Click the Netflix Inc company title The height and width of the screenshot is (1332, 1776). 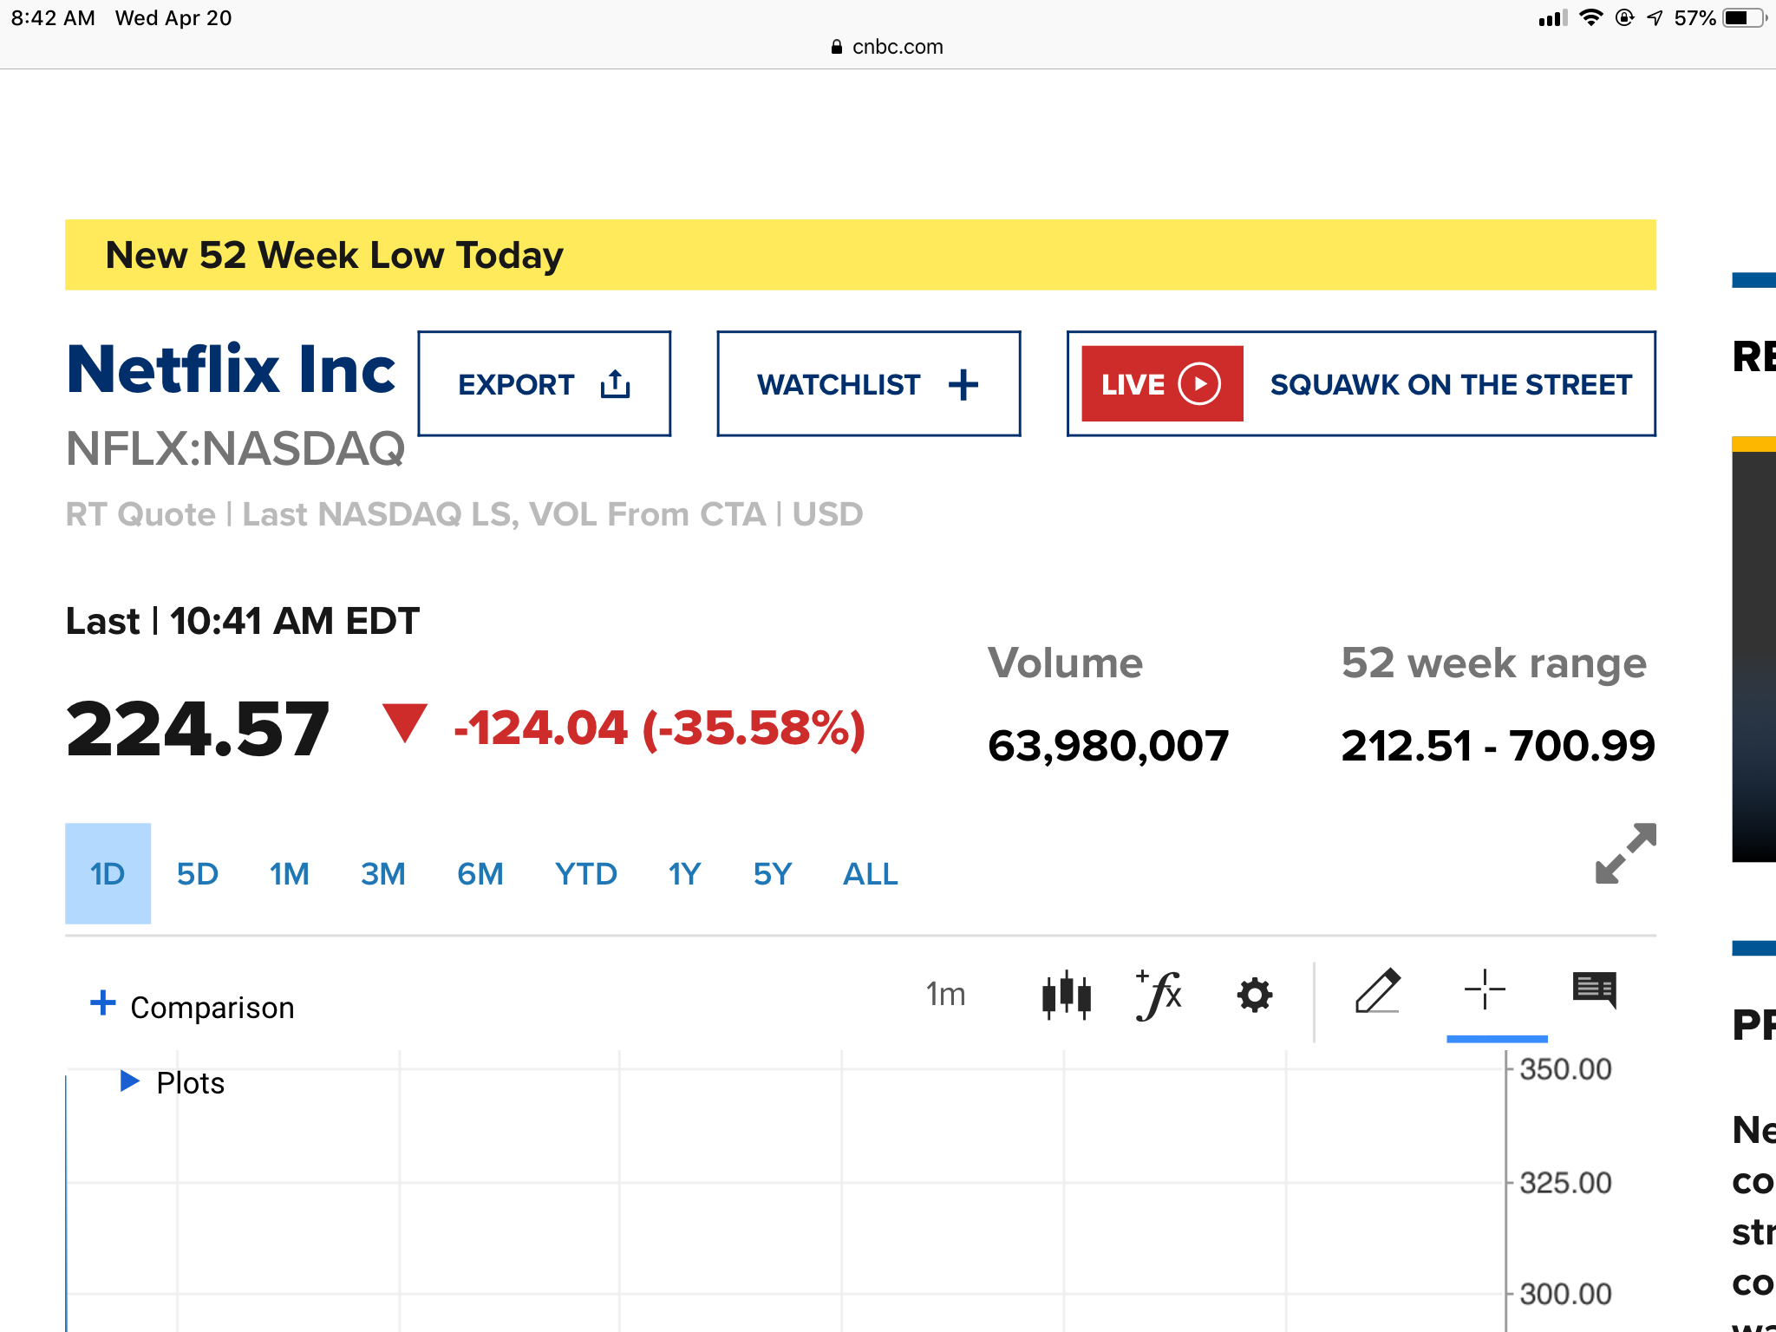click(x=231, y=370)
